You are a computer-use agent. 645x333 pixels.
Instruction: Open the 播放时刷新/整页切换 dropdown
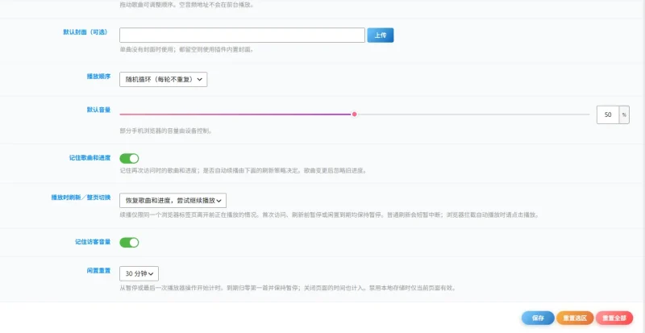173,201
